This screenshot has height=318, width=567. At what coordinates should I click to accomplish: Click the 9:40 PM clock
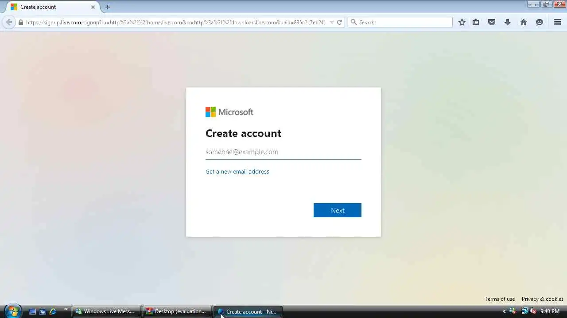[550, 311]
